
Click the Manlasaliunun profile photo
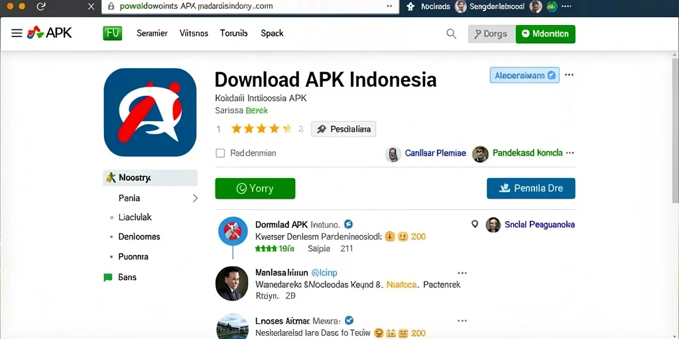coord(231,283)
